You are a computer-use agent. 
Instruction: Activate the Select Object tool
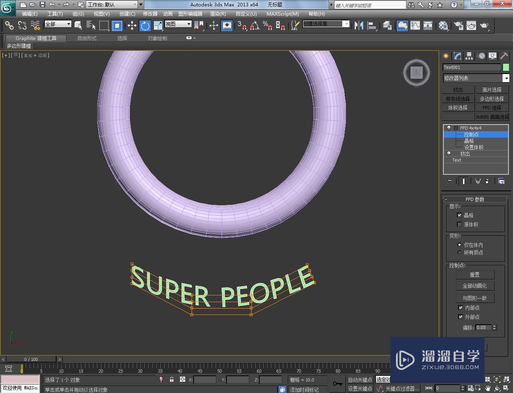click(78, 26)
